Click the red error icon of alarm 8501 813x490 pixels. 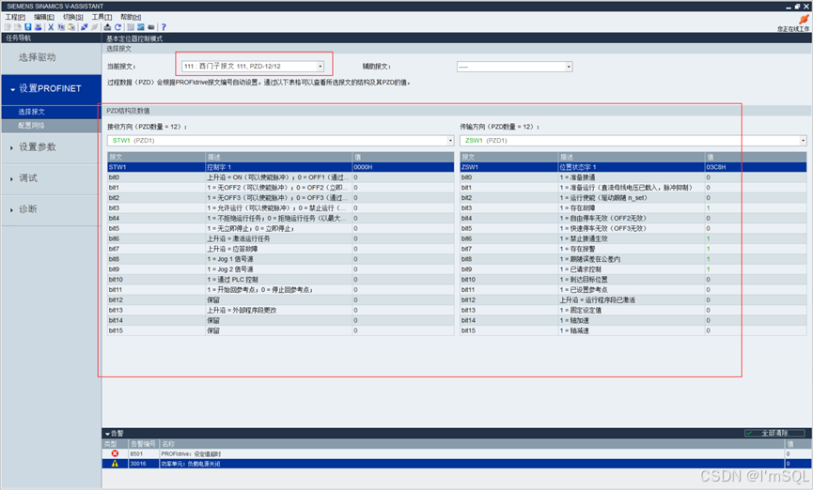pyautogui.click(x=115, y=453)
